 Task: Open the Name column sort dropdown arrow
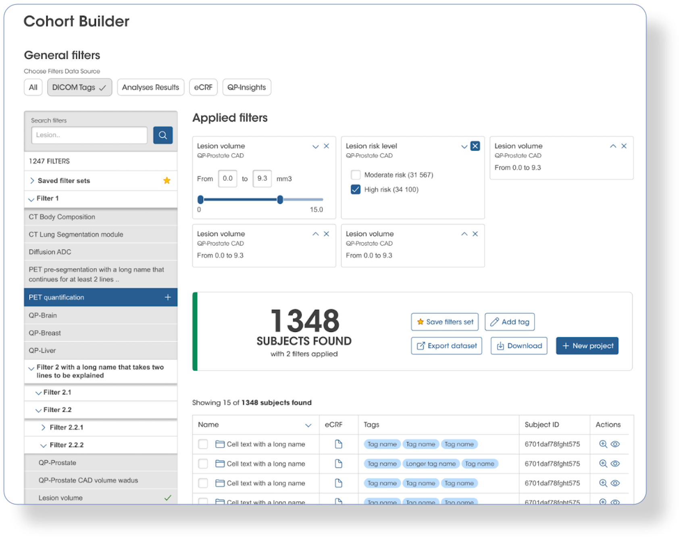308,425
